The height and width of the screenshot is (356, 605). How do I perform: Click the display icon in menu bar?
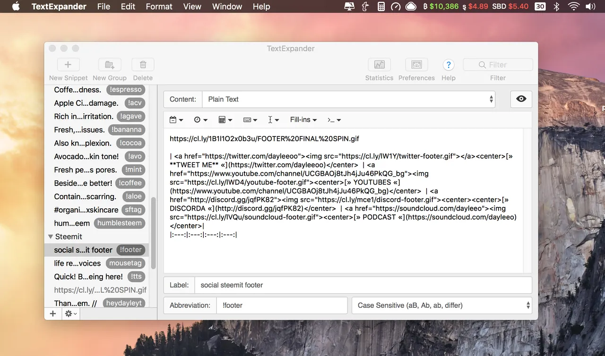coord(349,7)
